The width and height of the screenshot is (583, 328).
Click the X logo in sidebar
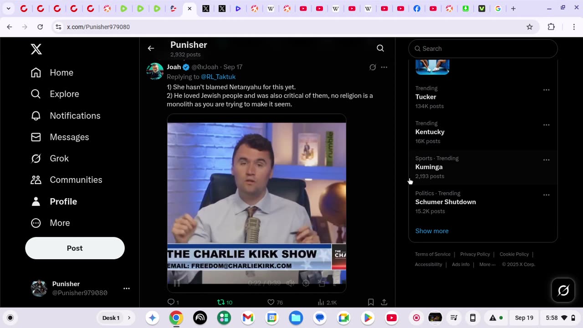click(36, 49)
